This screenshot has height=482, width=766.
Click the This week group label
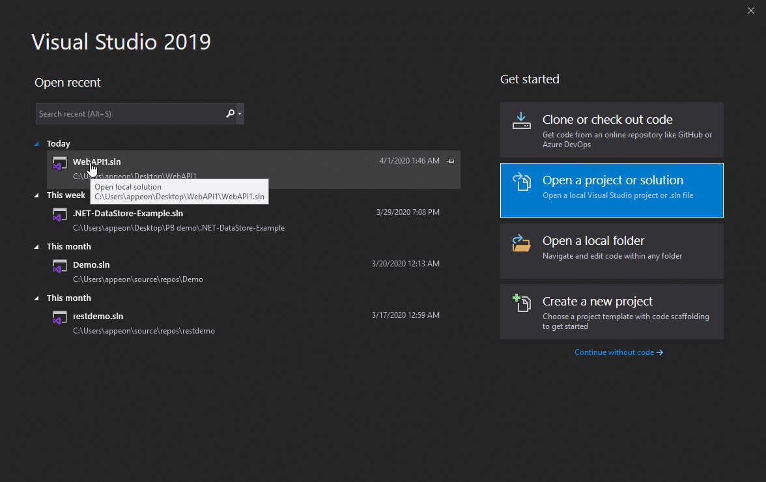tap(66, 195)
